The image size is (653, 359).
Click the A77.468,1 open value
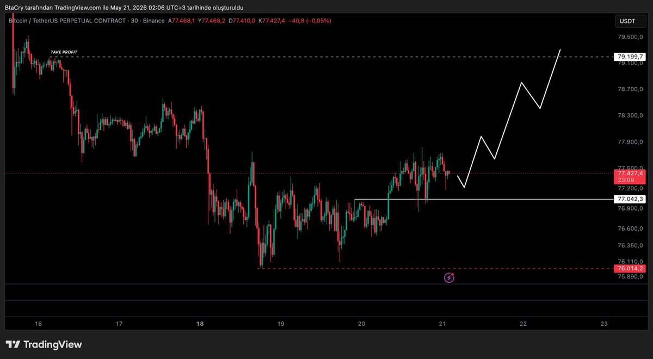point(182,21)
